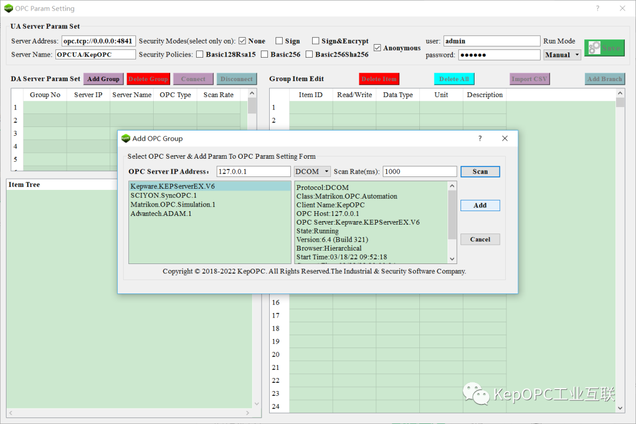
Task: Click scroll-down arrow in server info panel
Action: point(452,259)
